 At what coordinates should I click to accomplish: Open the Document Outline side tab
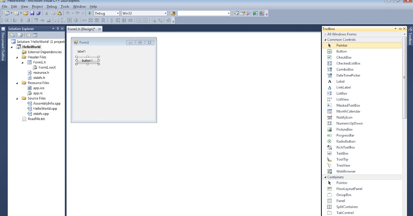coord(3,44)
